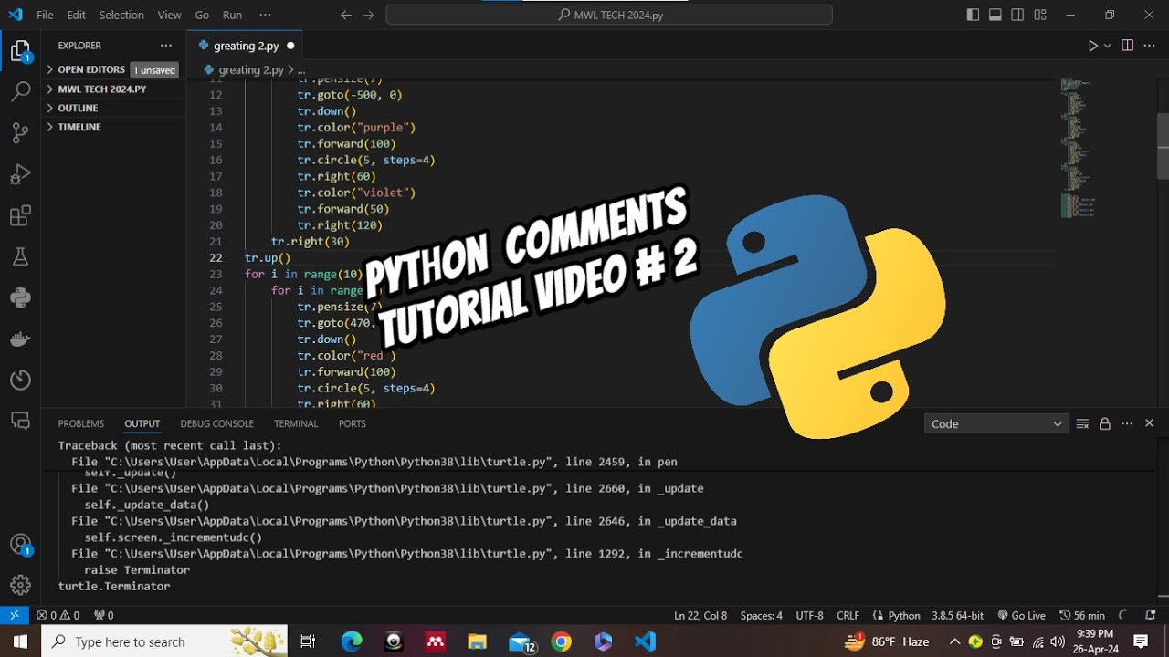
Task: Switch to the Problems panel tab
Action: [x=81, y=423]
